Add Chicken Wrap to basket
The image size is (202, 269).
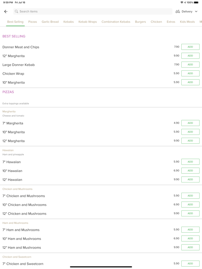click(x=190, y=74)
